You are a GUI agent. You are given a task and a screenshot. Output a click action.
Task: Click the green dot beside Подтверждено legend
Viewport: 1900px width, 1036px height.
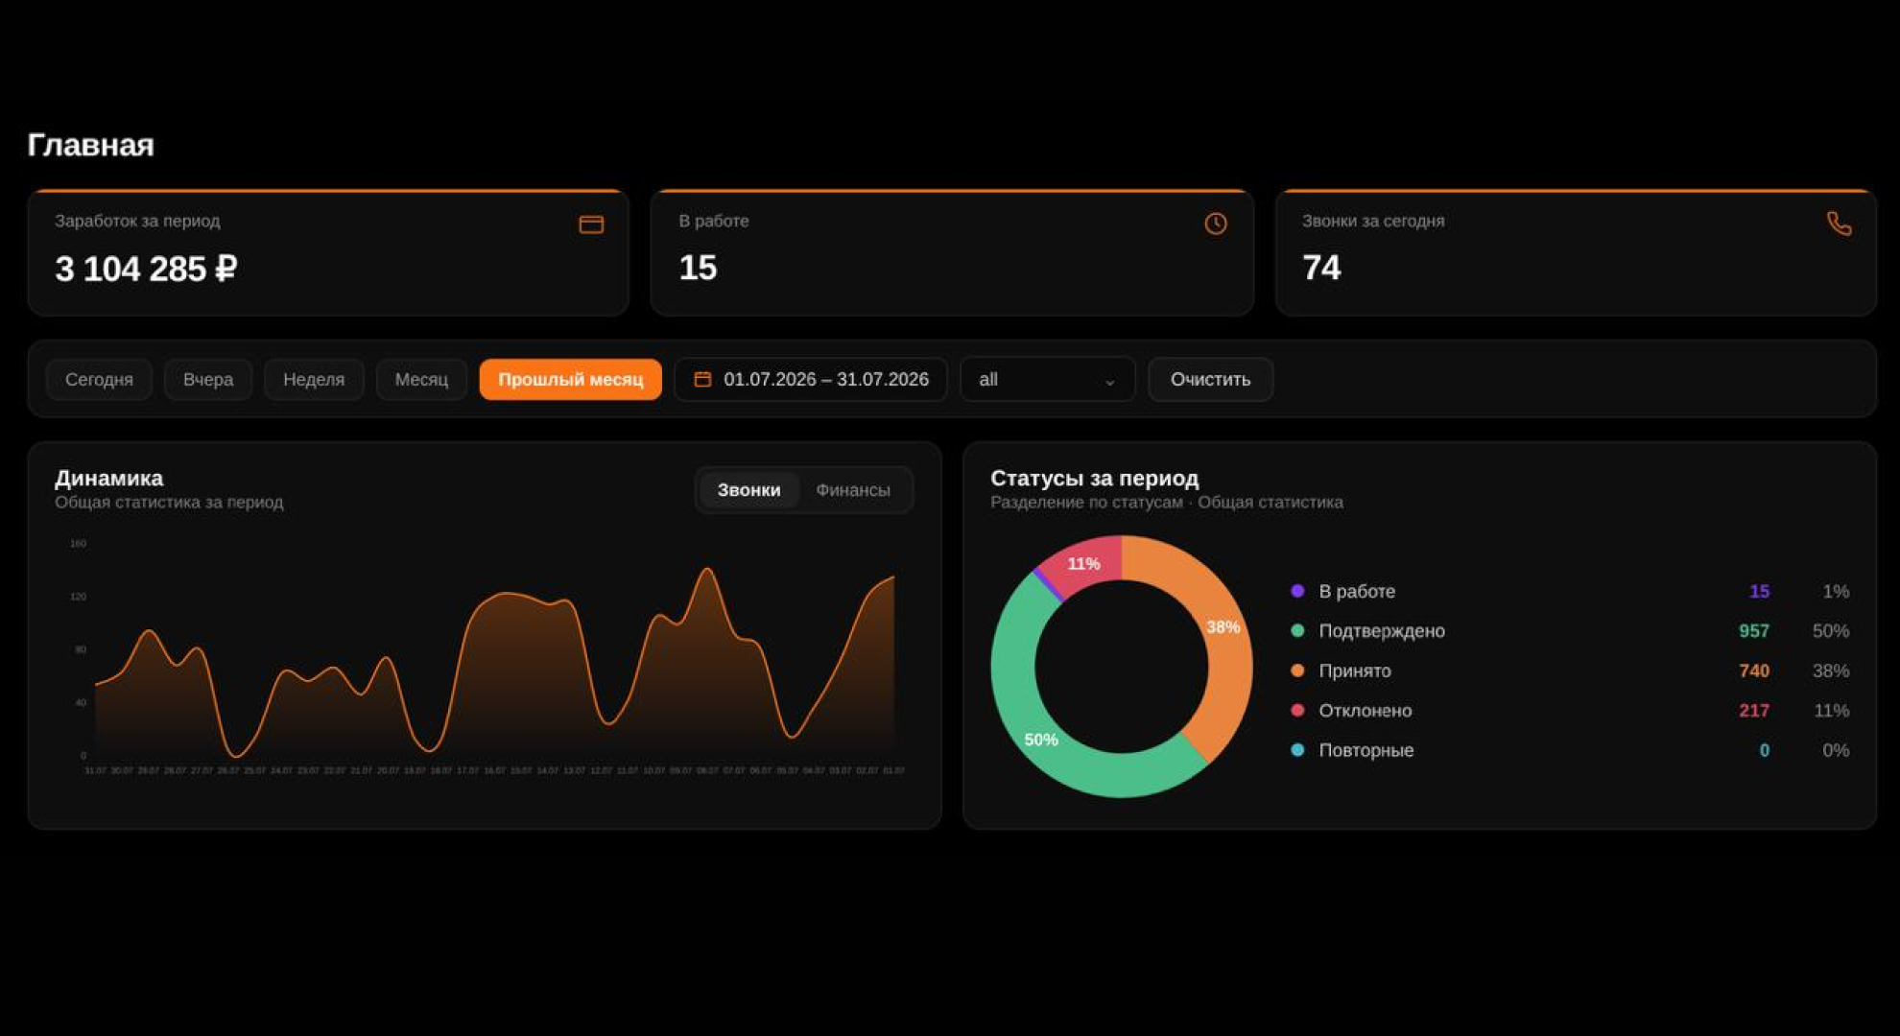click(1297, 630)
